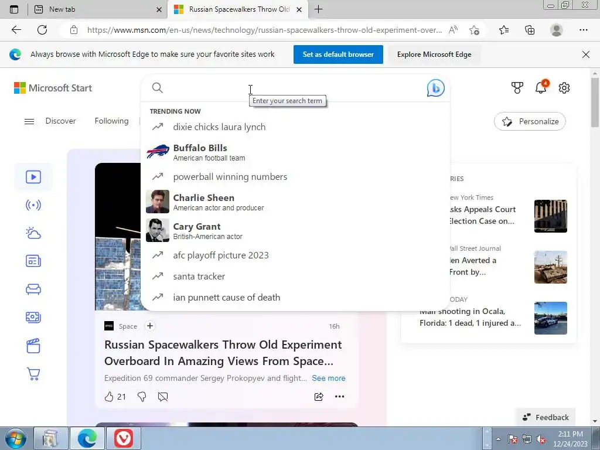Open the tab actions menu icon
The image size is (600, 450).
pos(14,9)
